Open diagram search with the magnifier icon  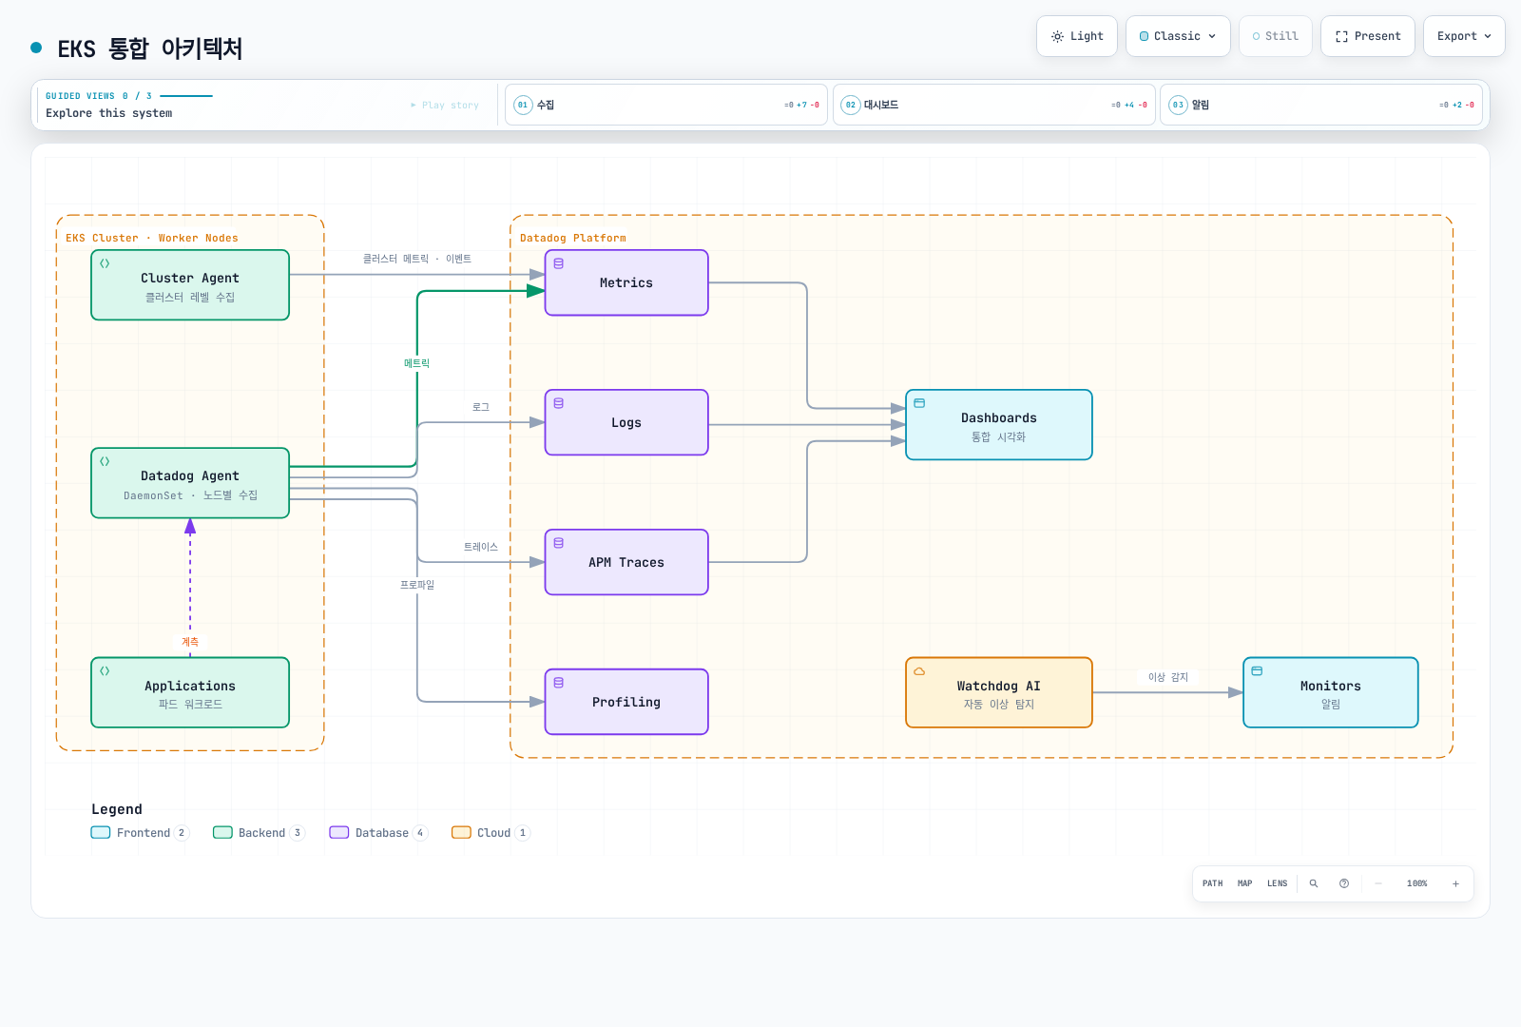coord(1314,883)
